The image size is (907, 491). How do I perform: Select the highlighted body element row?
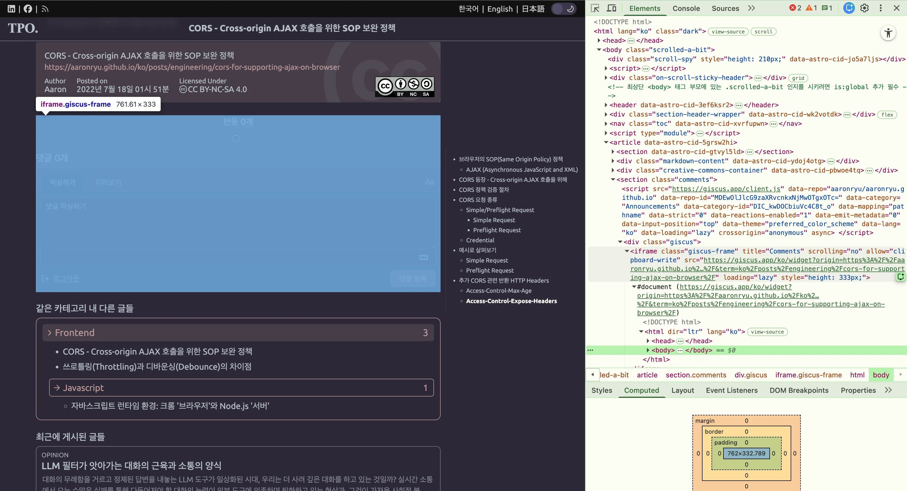(x=746, y=350)
